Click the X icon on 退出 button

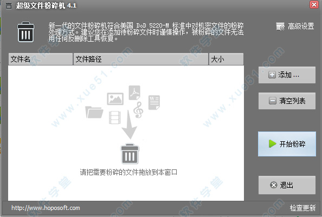click(x=274, y=185)
